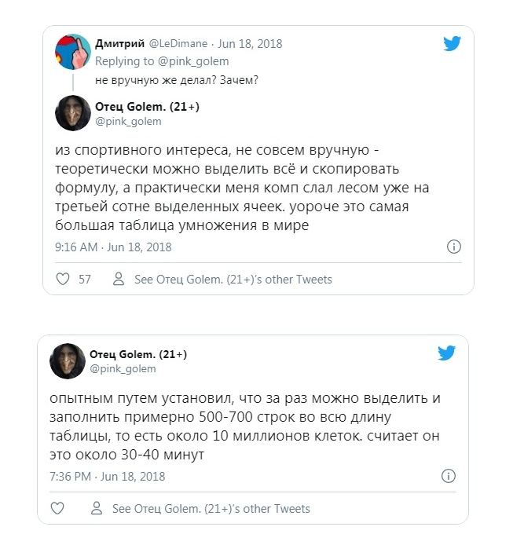524x545 pixels.
Task: Click person icon in first tweet footer
Action: point(119,279)
